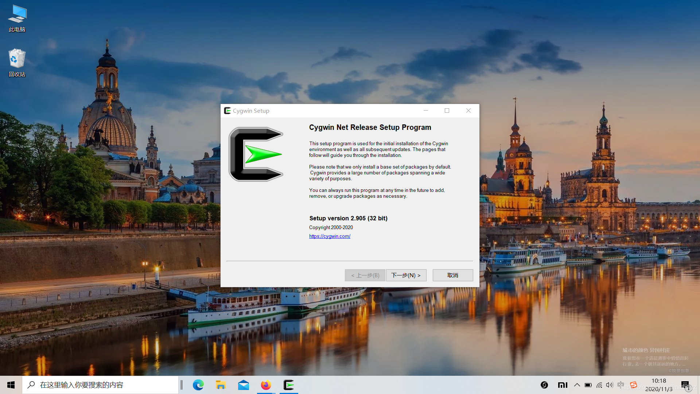Viewport: 700px width, 394px height.
Task: Toggle the 中 input language indicator
Action: coord(621,385)
